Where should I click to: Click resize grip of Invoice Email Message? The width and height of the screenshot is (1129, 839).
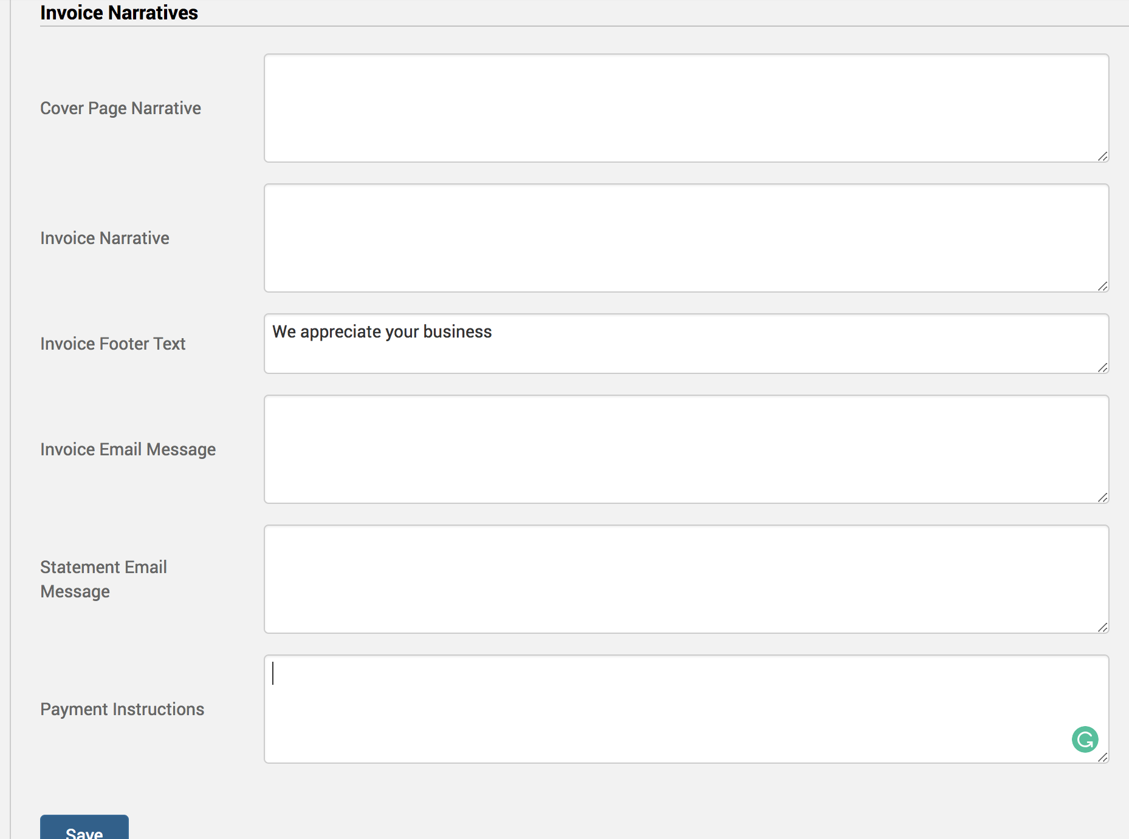1102,498
